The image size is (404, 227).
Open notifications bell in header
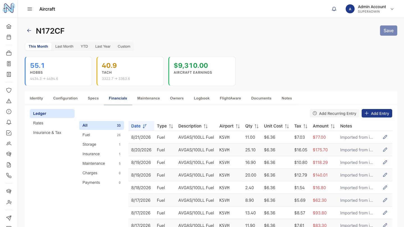click(334, 9)
